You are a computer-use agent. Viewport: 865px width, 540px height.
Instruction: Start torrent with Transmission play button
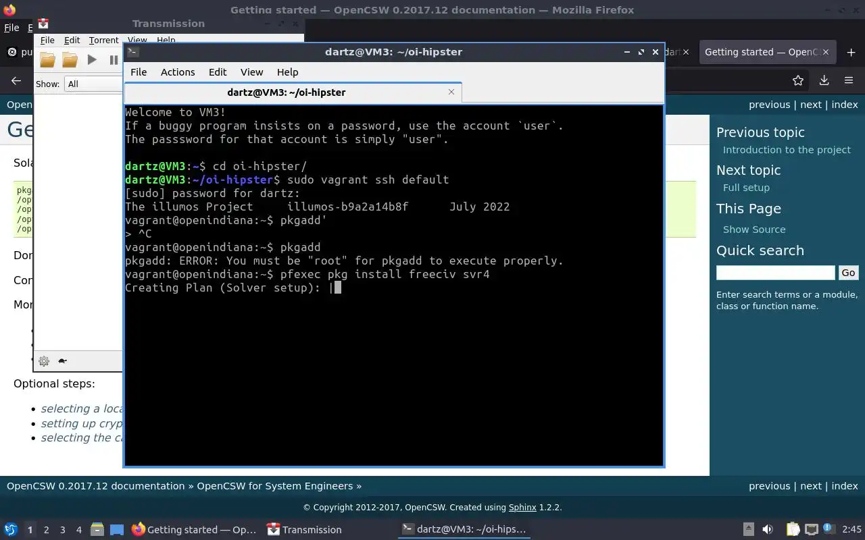pyautogui.click(x=92, y=60)
